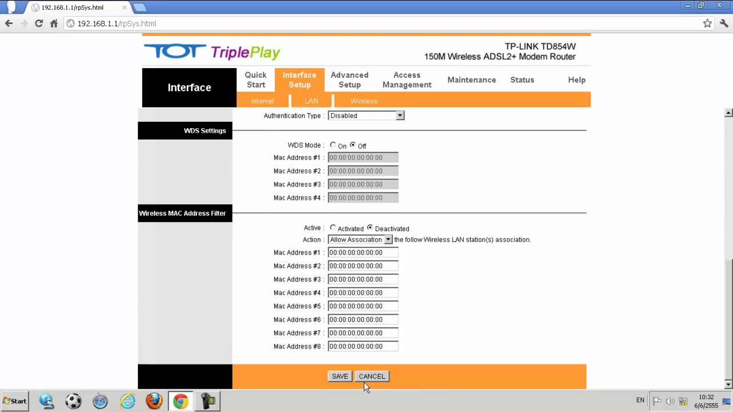This screenshot has width=733, height=412.
Task: Open the Status tab
Action: [x=522, y=80]
